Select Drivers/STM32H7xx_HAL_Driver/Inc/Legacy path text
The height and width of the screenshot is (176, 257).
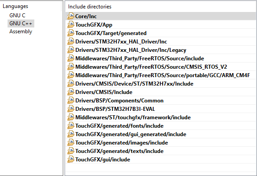click(131, 50)
